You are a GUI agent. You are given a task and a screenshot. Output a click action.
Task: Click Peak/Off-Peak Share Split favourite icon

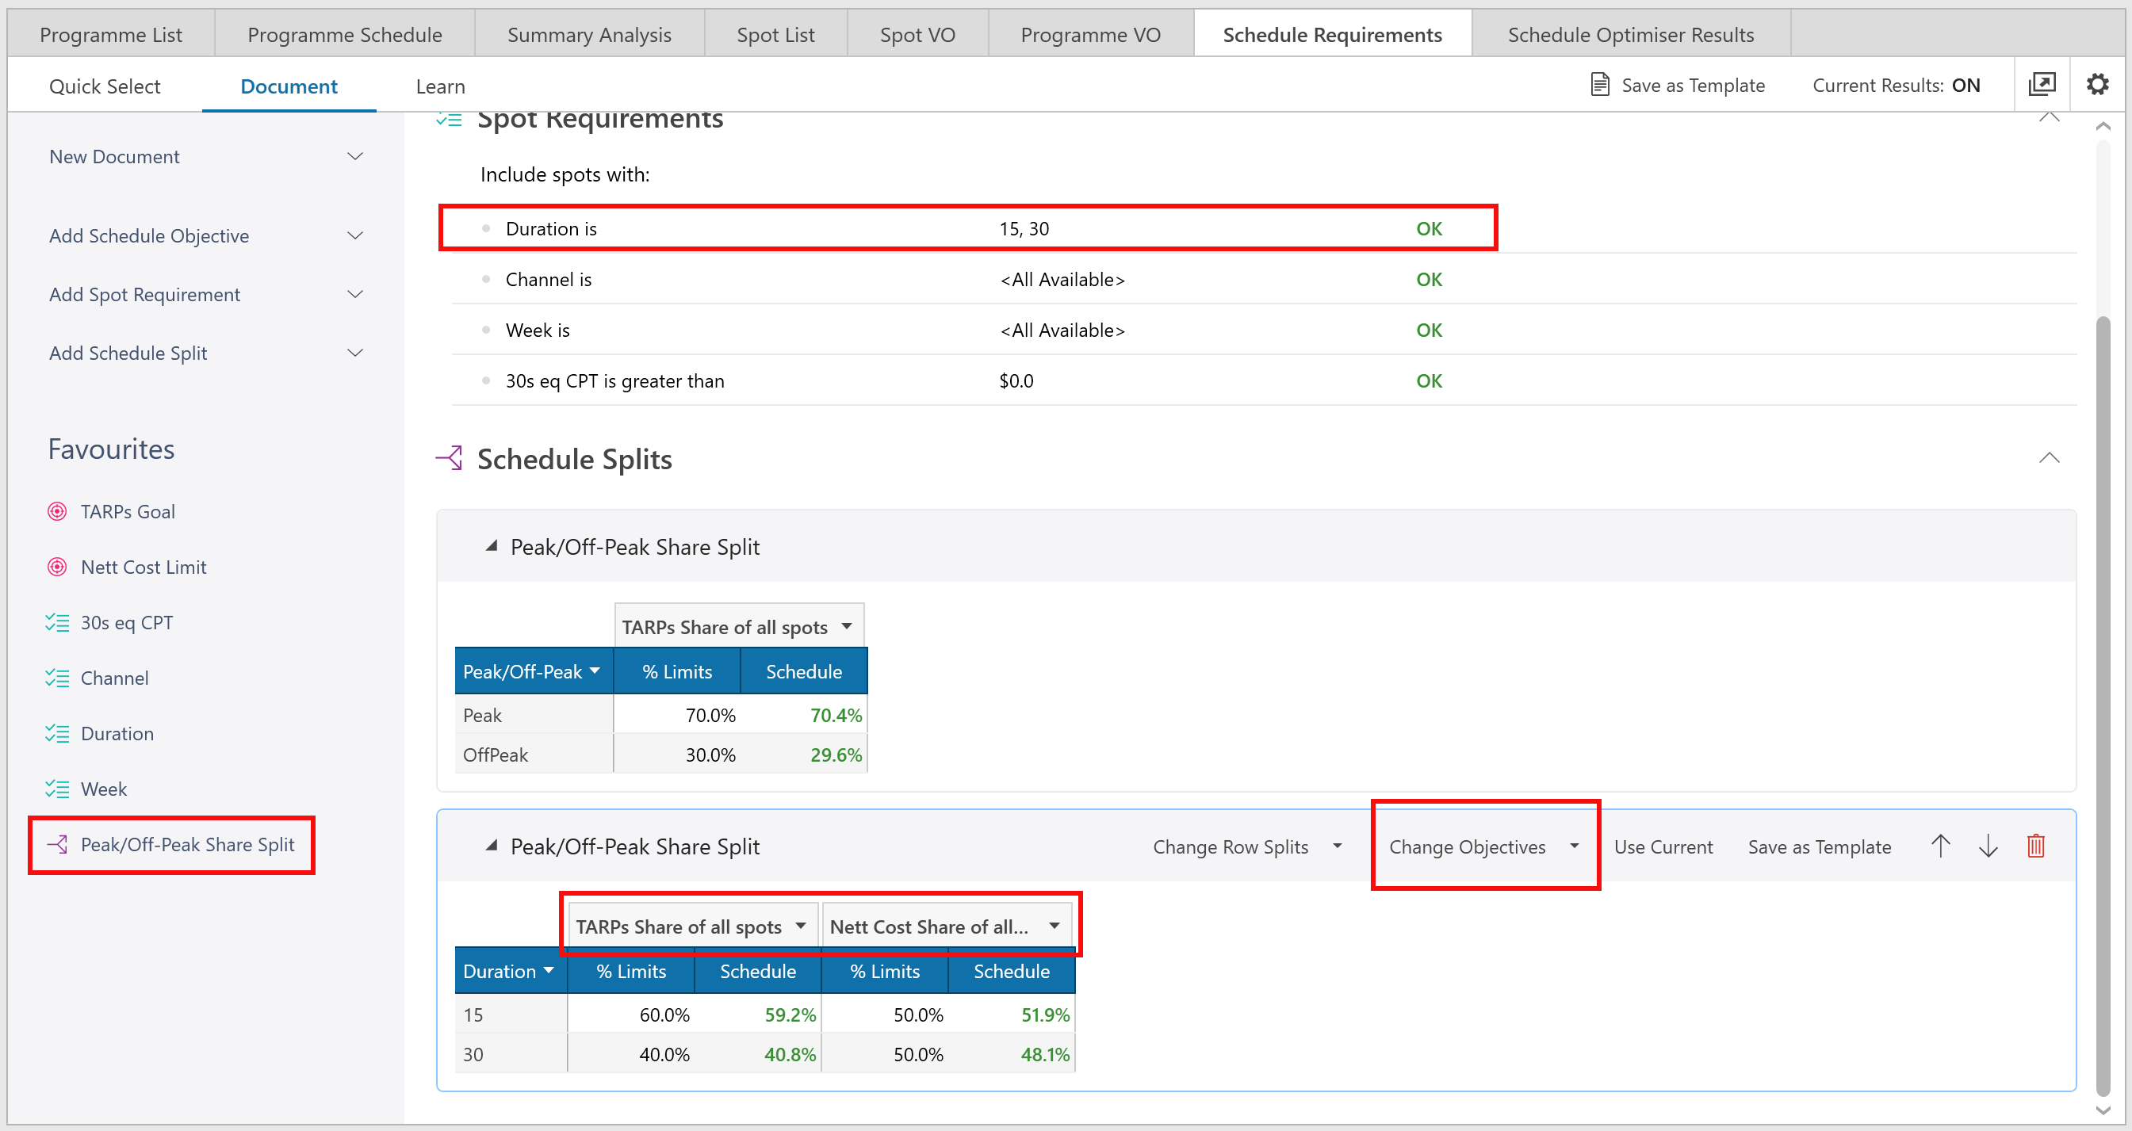click(x=57, y=844)
